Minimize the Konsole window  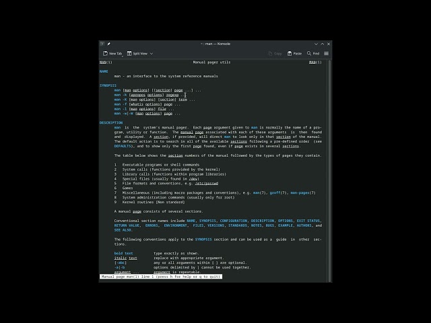pyautogui.click(x=316, y=44)
